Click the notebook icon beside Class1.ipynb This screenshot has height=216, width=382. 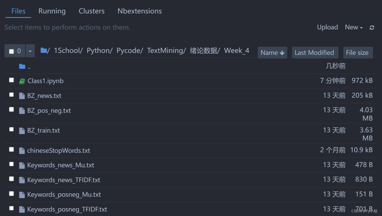click(22, 81)
